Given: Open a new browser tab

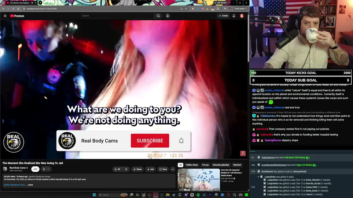Looking at the screenshot, I should pyautogui.click(x=40, y=3).
